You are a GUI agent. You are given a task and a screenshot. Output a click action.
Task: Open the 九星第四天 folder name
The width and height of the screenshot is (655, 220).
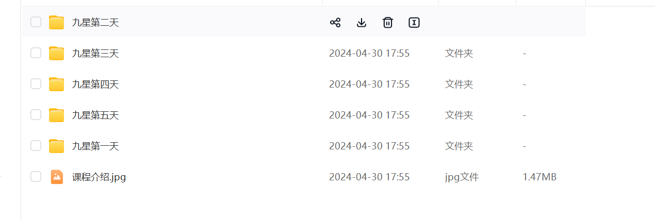95,84
